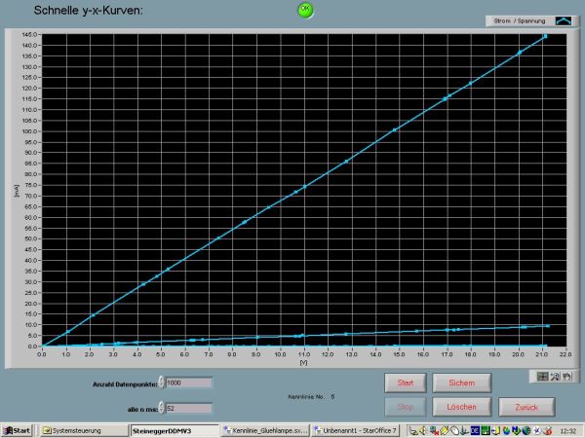Click the red tray icon next to the clock

(x=548, y=431)
